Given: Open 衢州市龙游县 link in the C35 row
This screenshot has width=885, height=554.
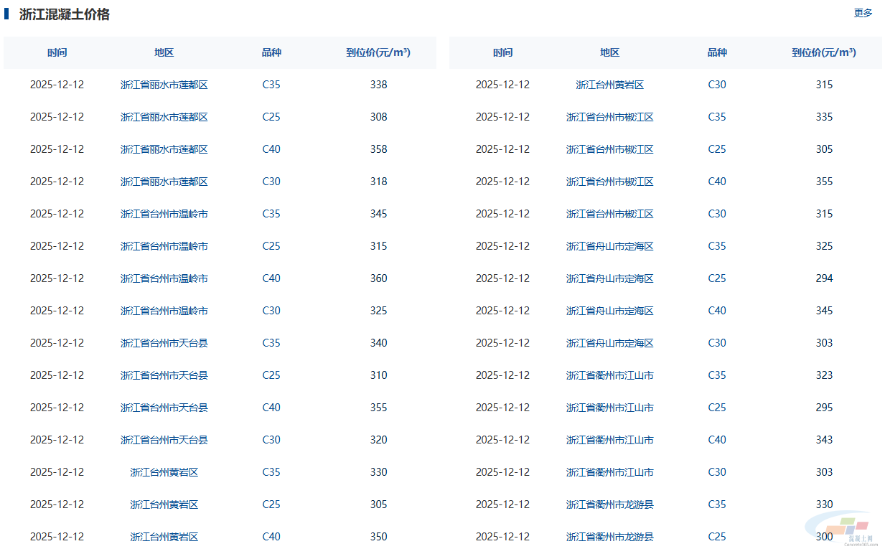Looking at the screenshot, I should tap(609, 504).
